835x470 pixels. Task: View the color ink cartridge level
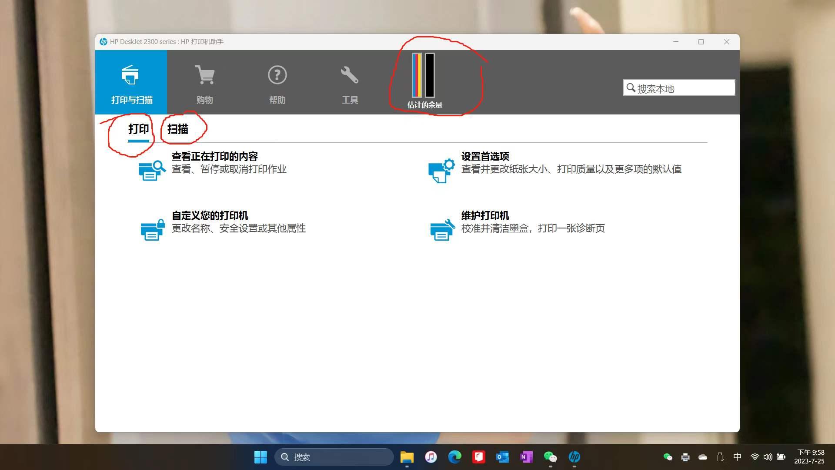(x=417, y=75)
